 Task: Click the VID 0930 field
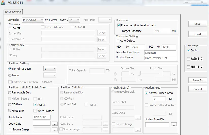(x=138, y=47)
